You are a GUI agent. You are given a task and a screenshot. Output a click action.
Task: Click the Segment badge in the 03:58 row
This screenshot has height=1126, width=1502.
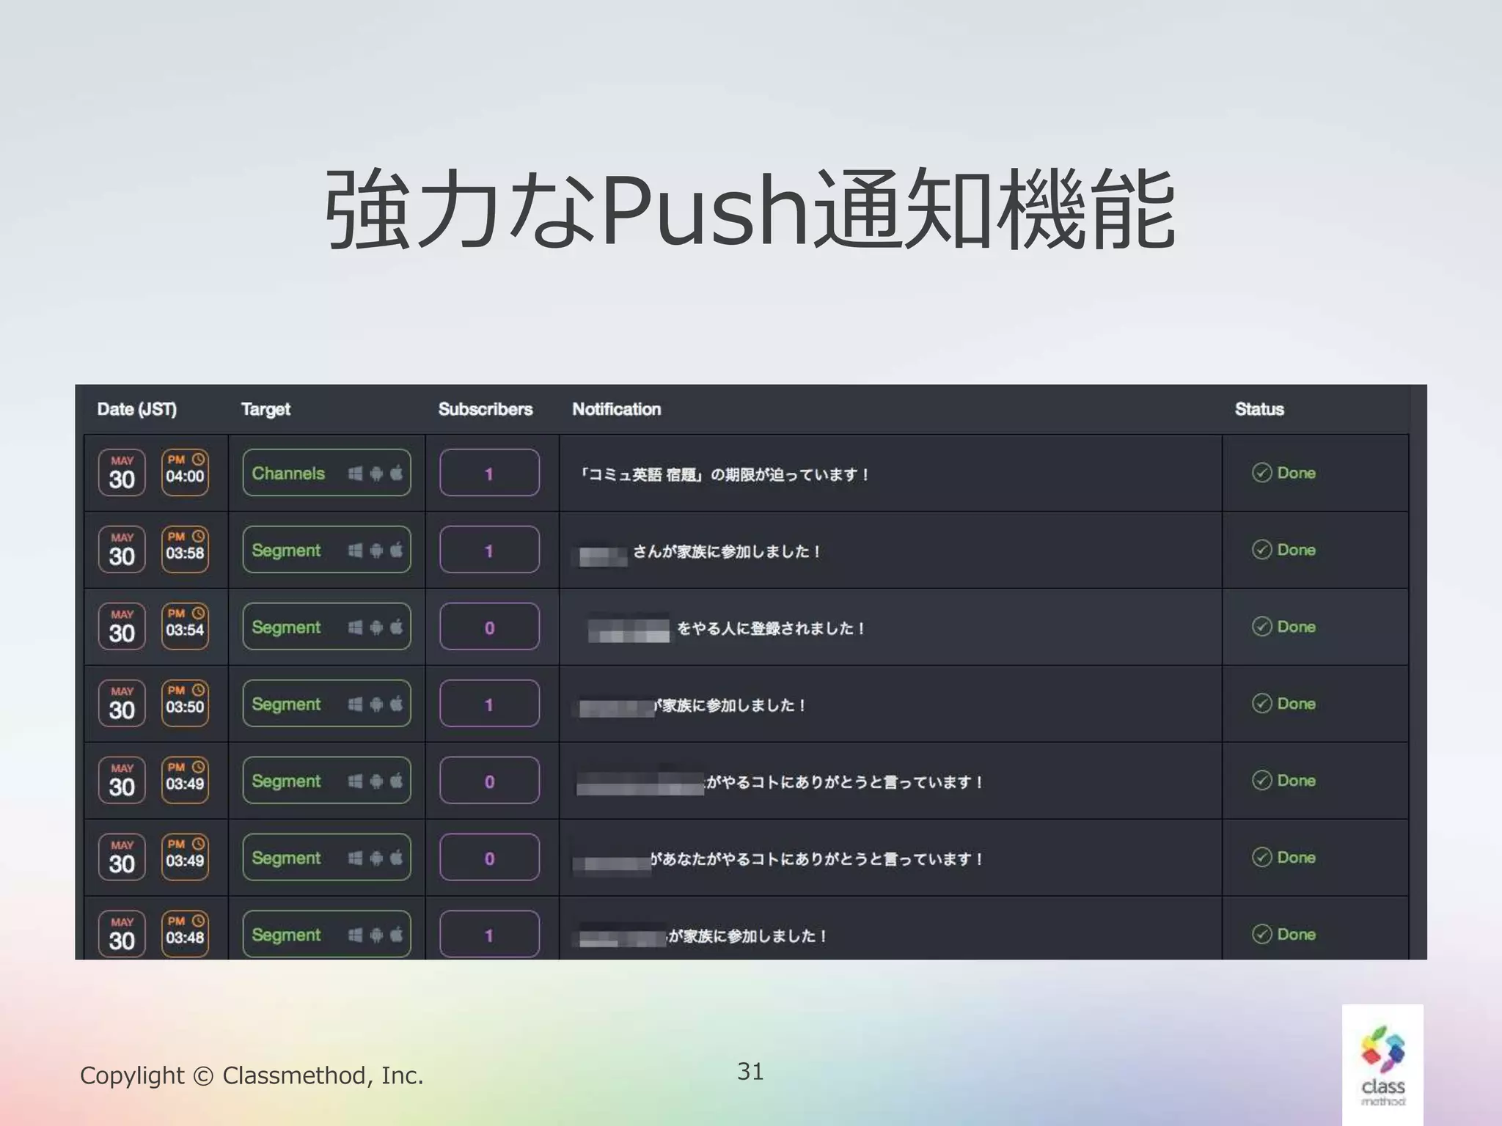tap(326, 550)
